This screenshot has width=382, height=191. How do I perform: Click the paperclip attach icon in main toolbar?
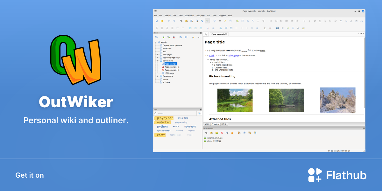(181, 21)
